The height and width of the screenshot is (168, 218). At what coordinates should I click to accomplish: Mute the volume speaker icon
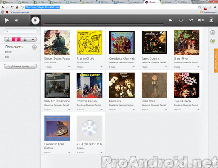pos(201,20)
